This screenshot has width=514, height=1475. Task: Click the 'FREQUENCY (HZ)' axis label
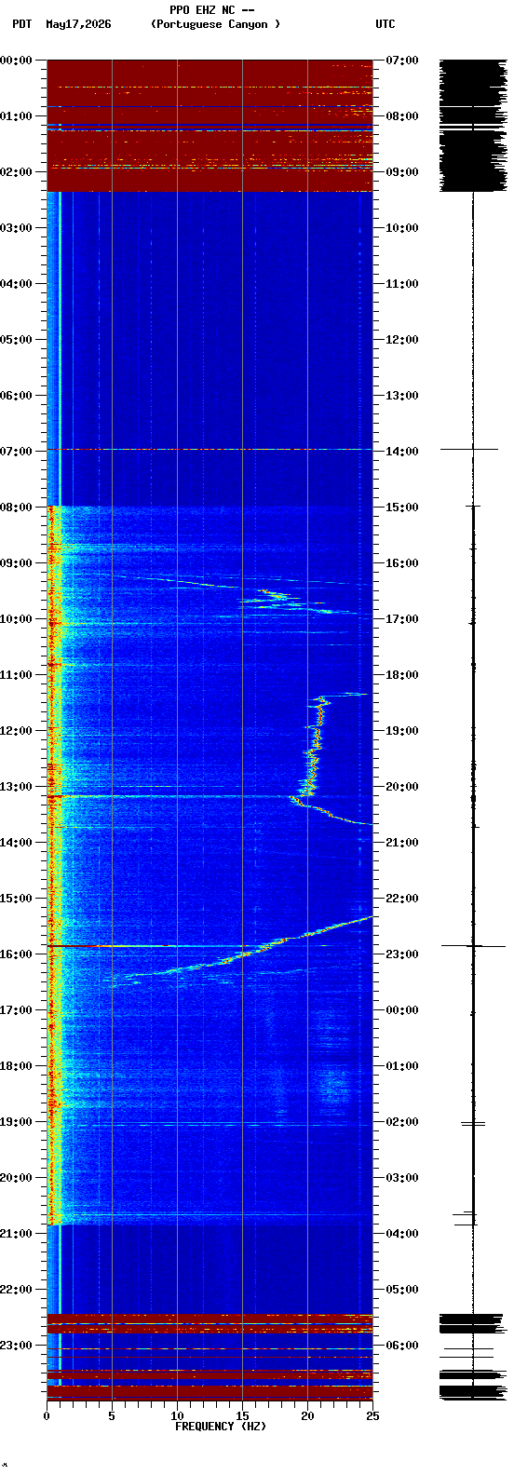click(221, 1427)
